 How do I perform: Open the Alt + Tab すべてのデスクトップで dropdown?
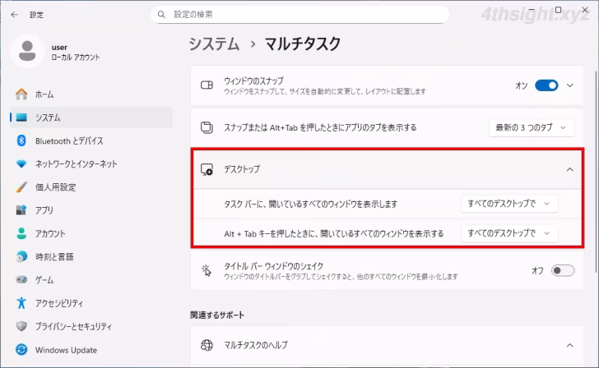pos(509,233)
